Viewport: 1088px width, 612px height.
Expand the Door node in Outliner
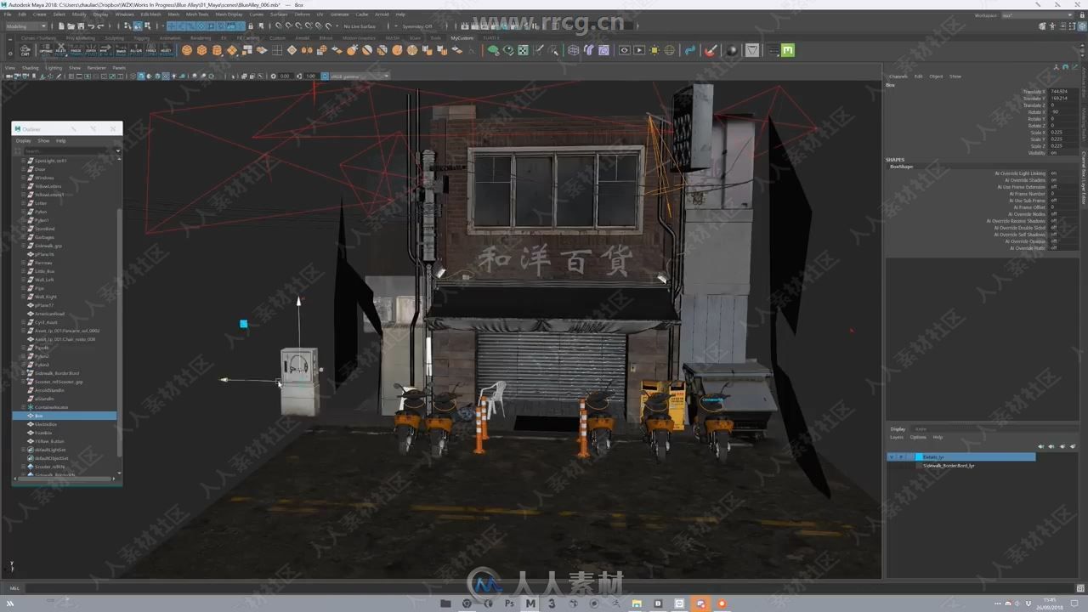(23, 169)
